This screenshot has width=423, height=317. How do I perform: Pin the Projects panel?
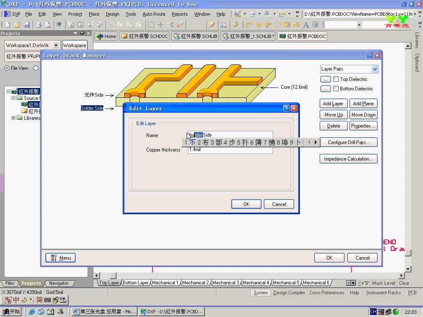tap(82, 33)
